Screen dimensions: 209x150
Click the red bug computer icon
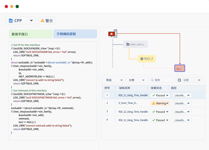click(111, 34)
